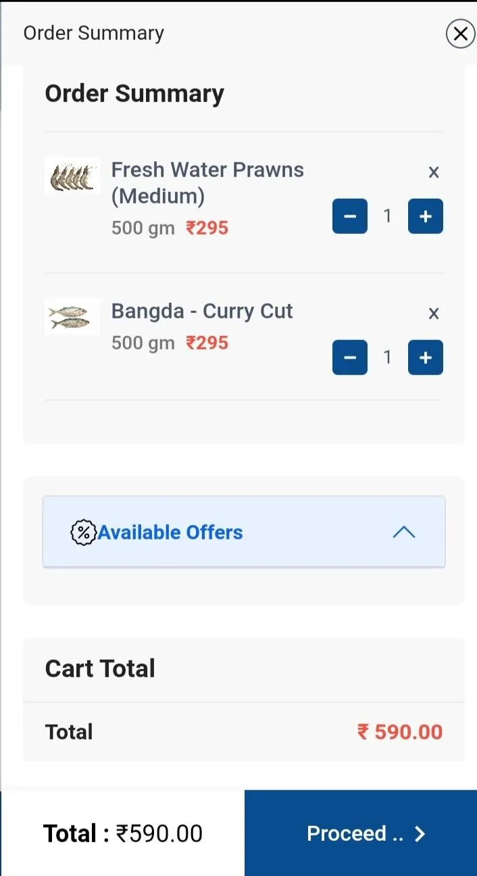The height and width of the screenshot is (876, 477).
Task: Tap the bottom Total ₹590.00 bar
Action: (x=123, y=833)
